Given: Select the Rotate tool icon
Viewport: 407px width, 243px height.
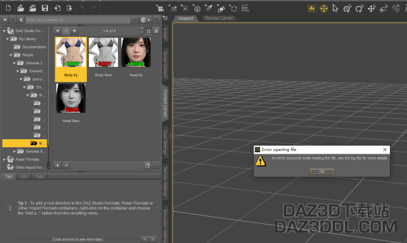Looking at the screenshot, I should click(359, 9).
